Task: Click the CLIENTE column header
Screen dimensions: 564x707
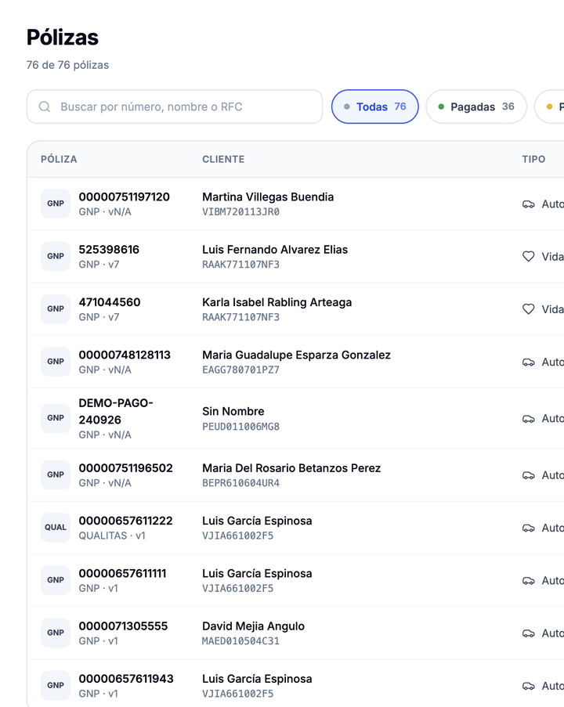Action: tap(223, 159)
